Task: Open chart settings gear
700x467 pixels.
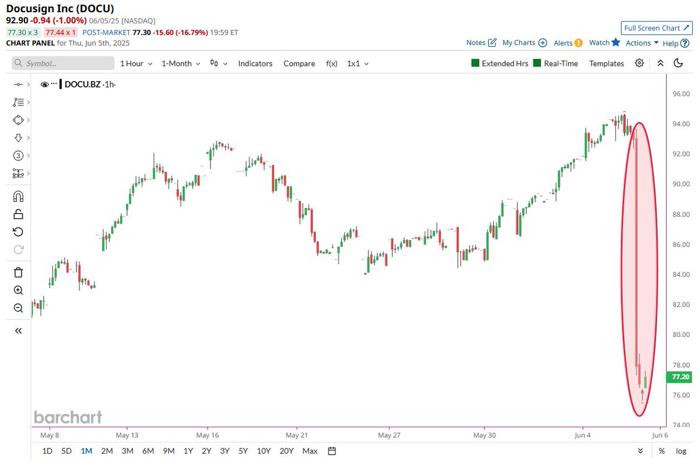Action: 639,63
